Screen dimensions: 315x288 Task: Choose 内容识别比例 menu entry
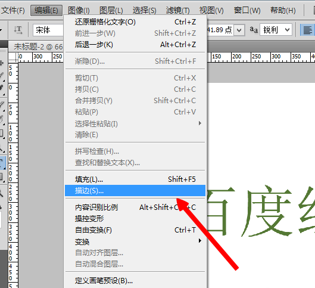coord(135,207)
